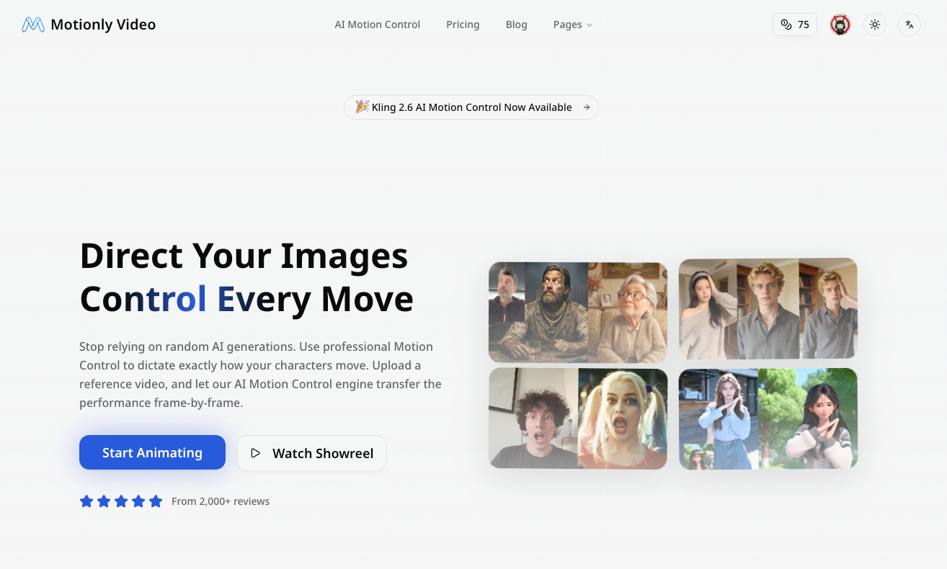Click the fifth blue rating star
Image resolution: width=947 pixels, height=569 pixels.
[x=156, y=501]
